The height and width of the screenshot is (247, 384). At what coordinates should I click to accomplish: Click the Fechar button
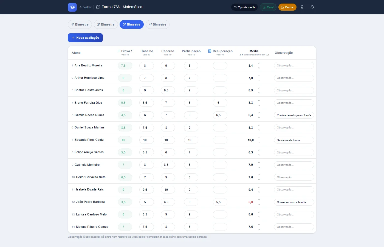coord(287,7)
